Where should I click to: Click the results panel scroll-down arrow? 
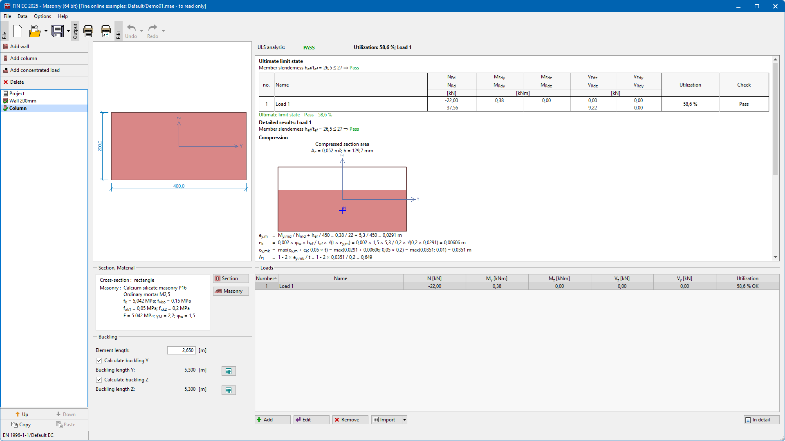(x=775, y=257)
